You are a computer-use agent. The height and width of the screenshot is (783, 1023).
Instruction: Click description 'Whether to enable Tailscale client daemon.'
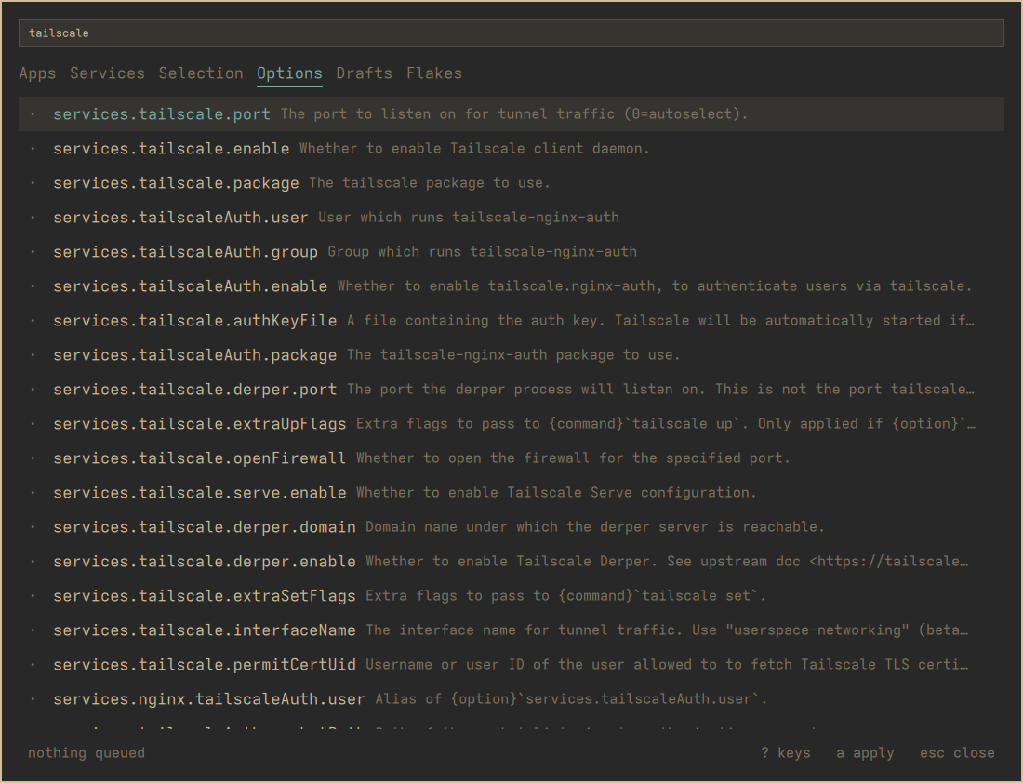[x=474, y=149]
